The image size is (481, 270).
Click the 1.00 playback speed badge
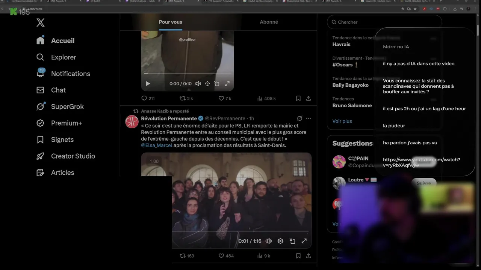pyautogui.click(x=154, y=161)
